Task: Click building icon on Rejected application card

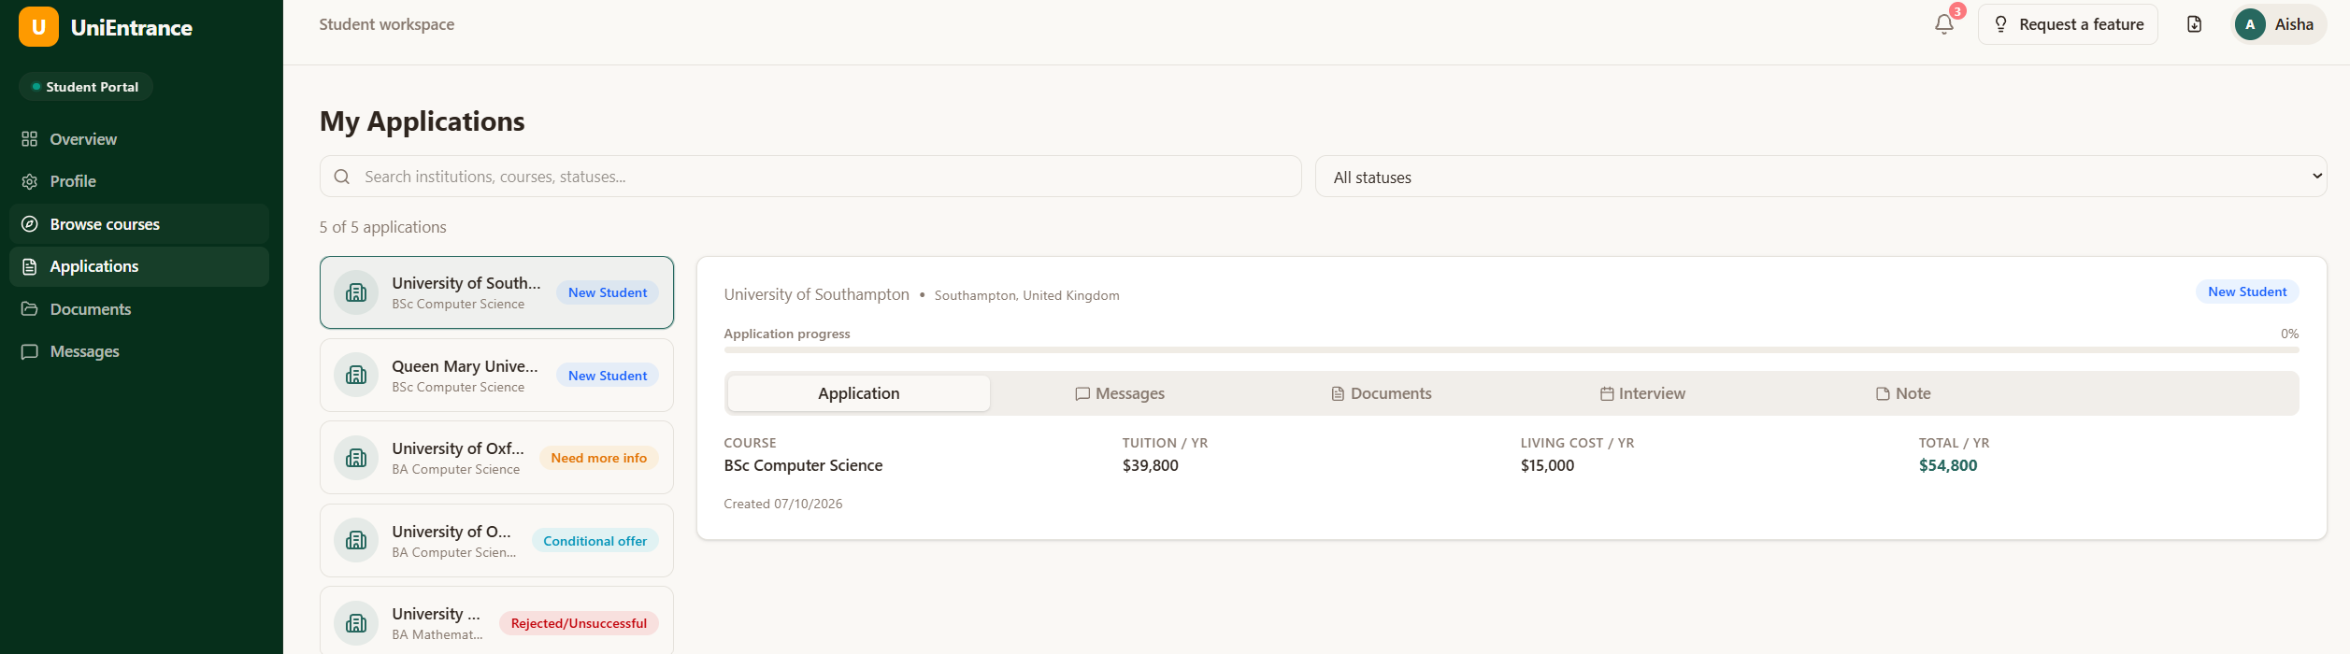Action: pos(356,623)
